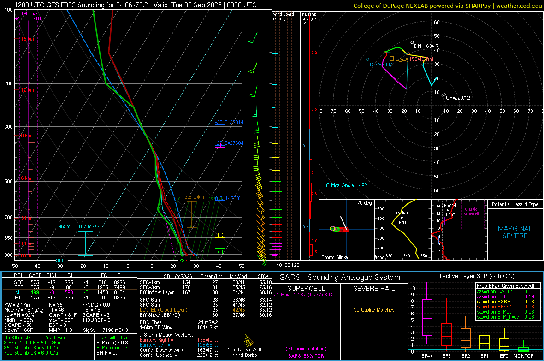This screenshot has width=544, height=361.
Task: Click the 'SARS: 58% TOR' text
Action: pyautogui.click(x=306, y=356)
